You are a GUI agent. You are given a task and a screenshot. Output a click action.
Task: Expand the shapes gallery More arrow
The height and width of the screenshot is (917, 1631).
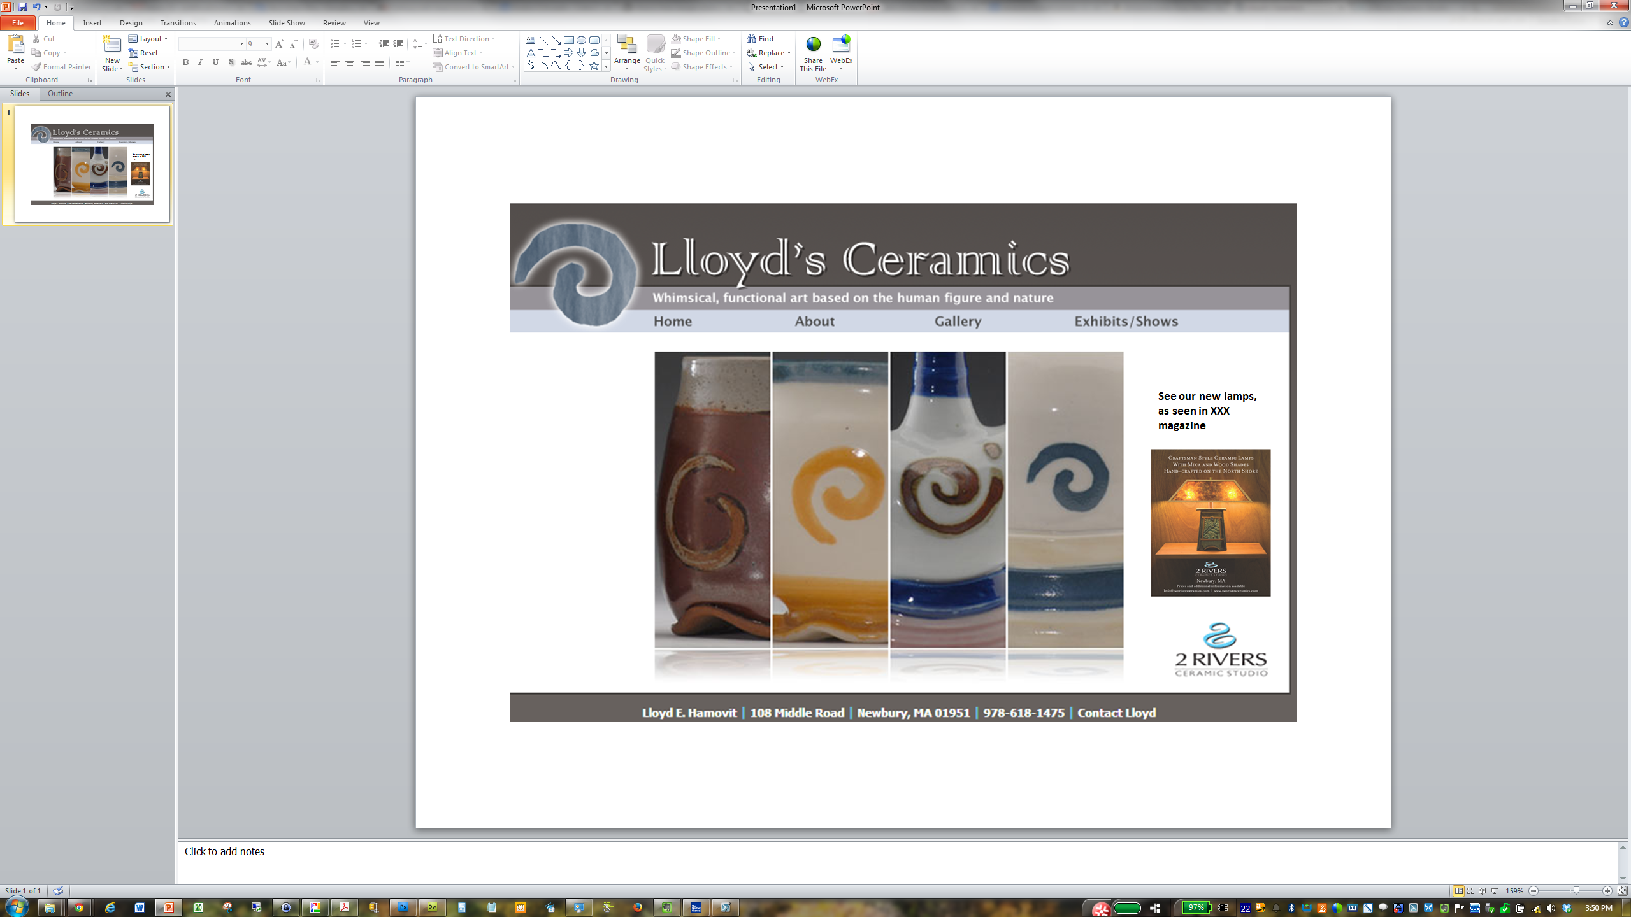(x=606, y=66)
